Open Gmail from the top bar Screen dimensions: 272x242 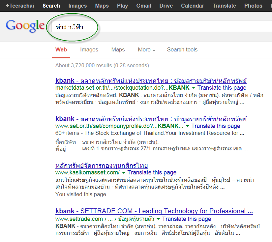click(x=144, y=6)
